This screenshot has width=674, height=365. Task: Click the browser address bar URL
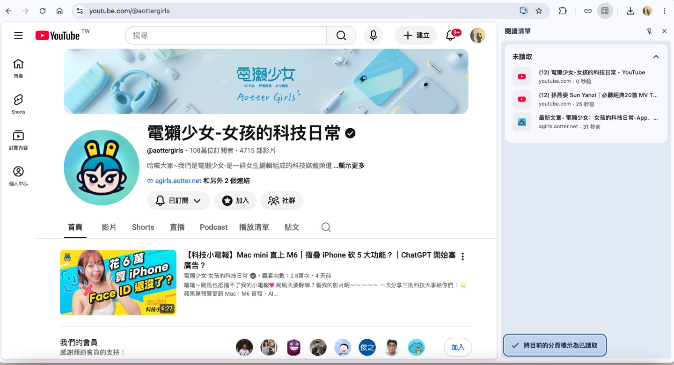(129, 11)
